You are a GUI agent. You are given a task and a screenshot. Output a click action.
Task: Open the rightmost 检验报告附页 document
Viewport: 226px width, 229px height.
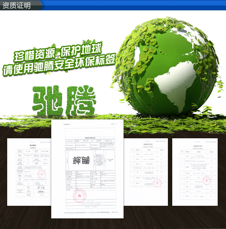click(x=195, y=172)
